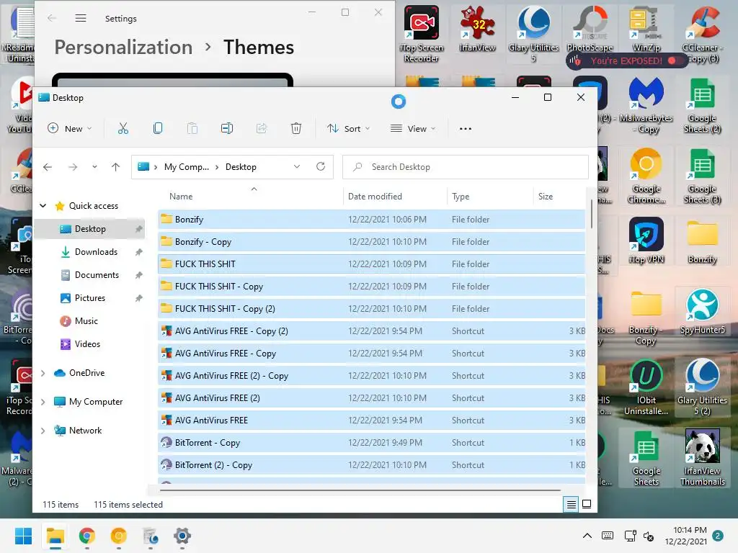This screenshot has width=738, height=553.
Task: Open Google Sheets (2) desktop shortcut
Action: [702, 105]
